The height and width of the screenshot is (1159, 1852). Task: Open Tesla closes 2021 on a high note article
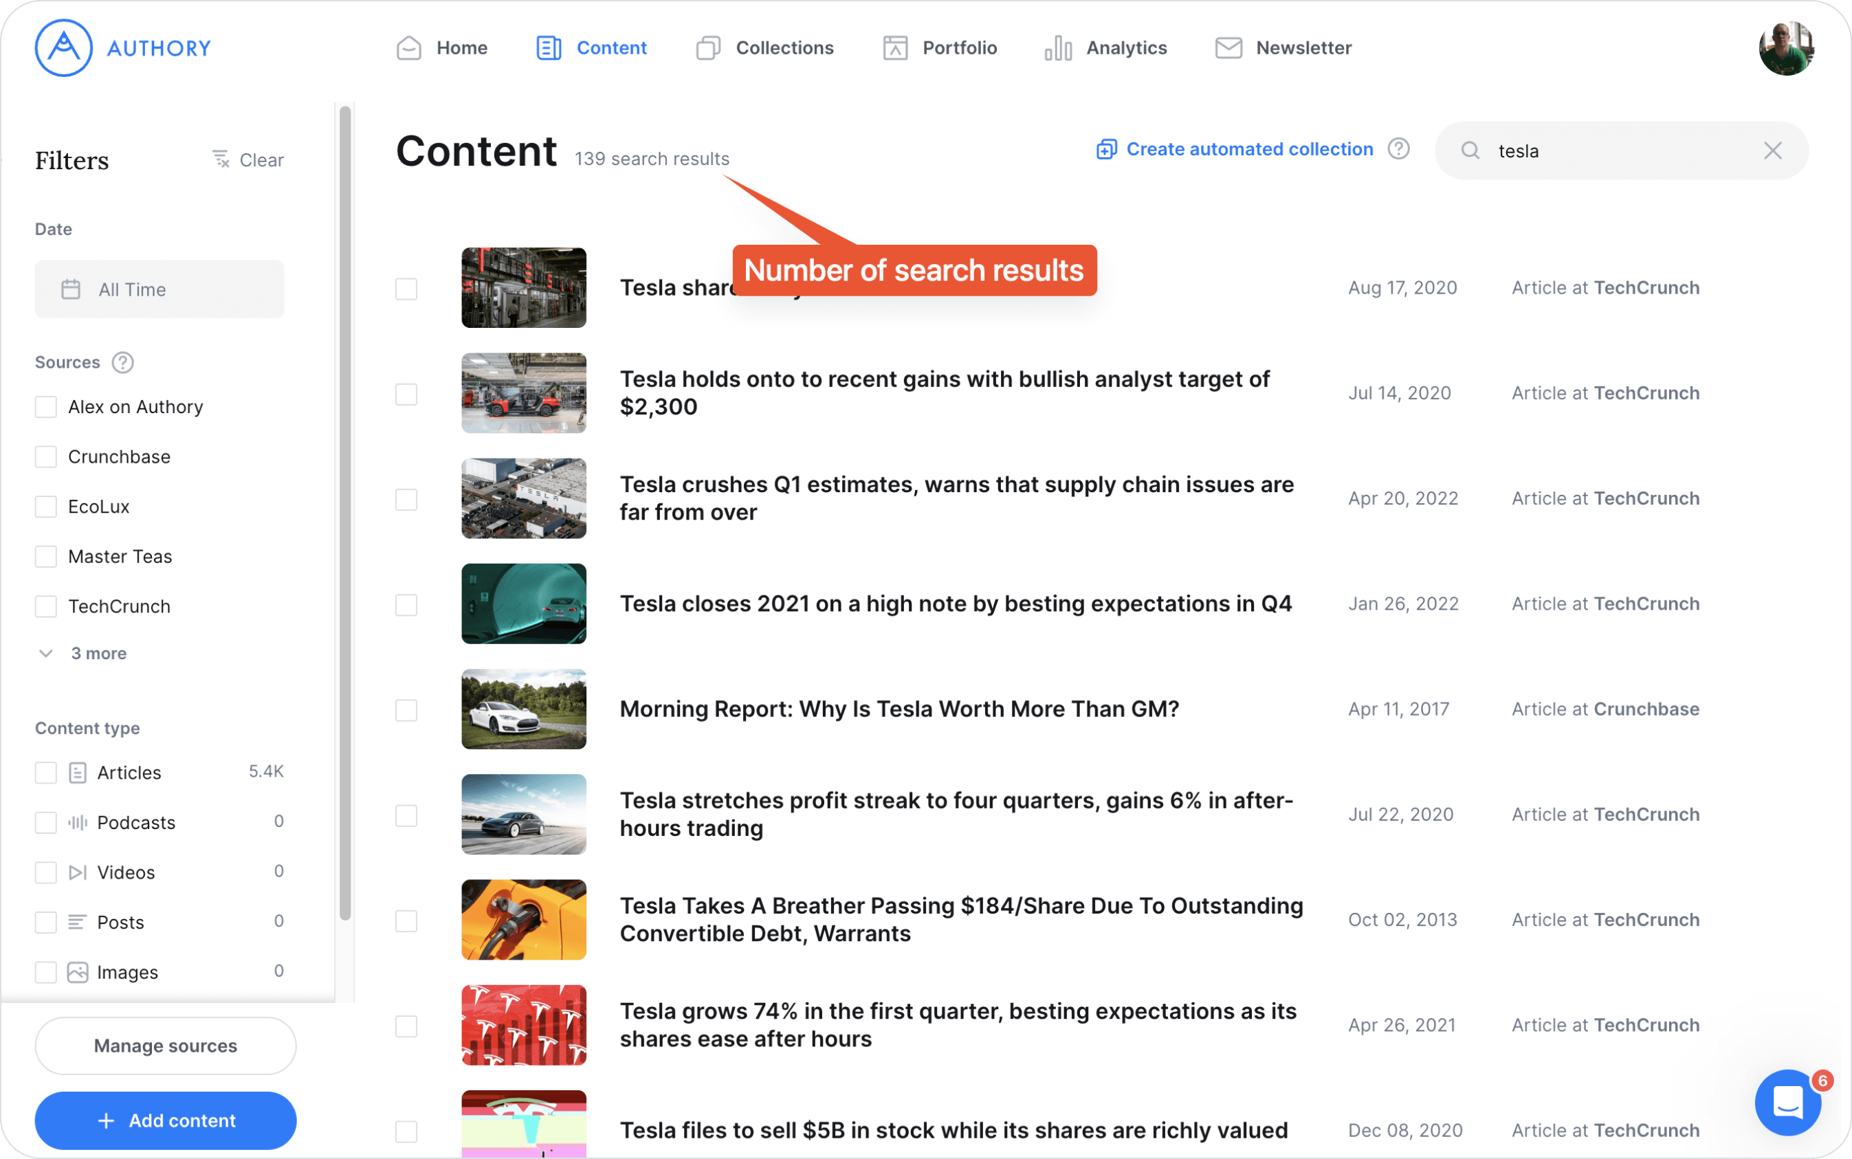point(956,604)
